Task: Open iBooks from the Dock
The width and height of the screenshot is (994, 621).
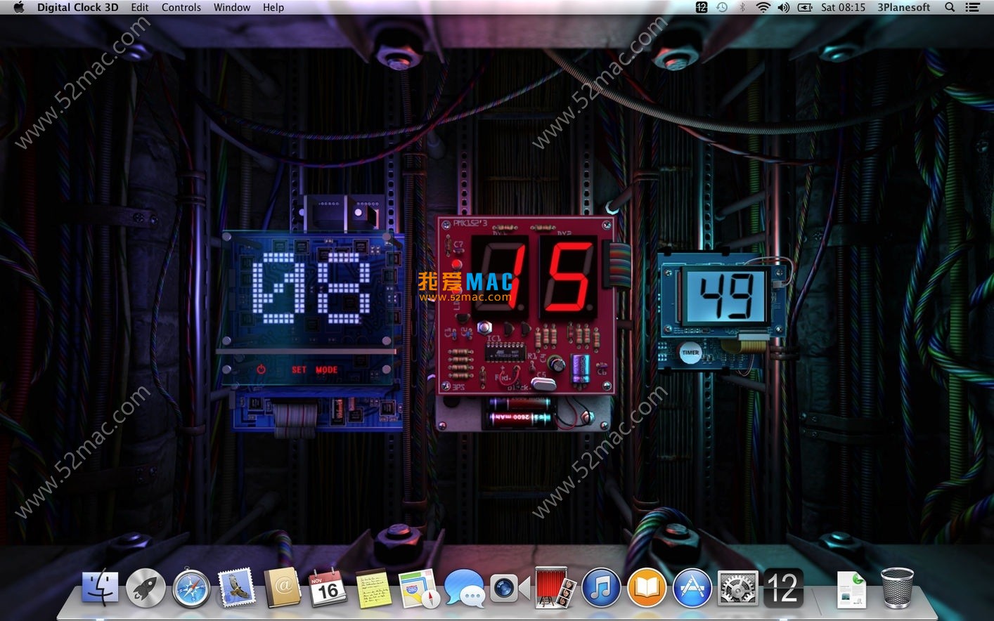Action: click(647, 588)
